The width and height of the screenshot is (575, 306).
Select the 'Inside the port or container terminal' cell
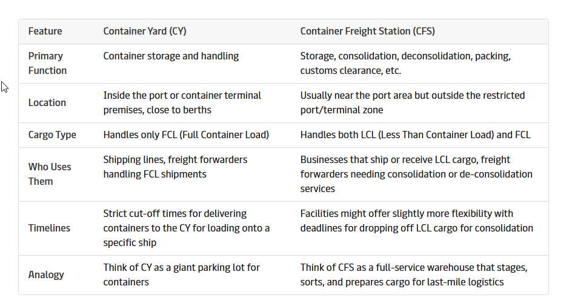pos(182,102)
